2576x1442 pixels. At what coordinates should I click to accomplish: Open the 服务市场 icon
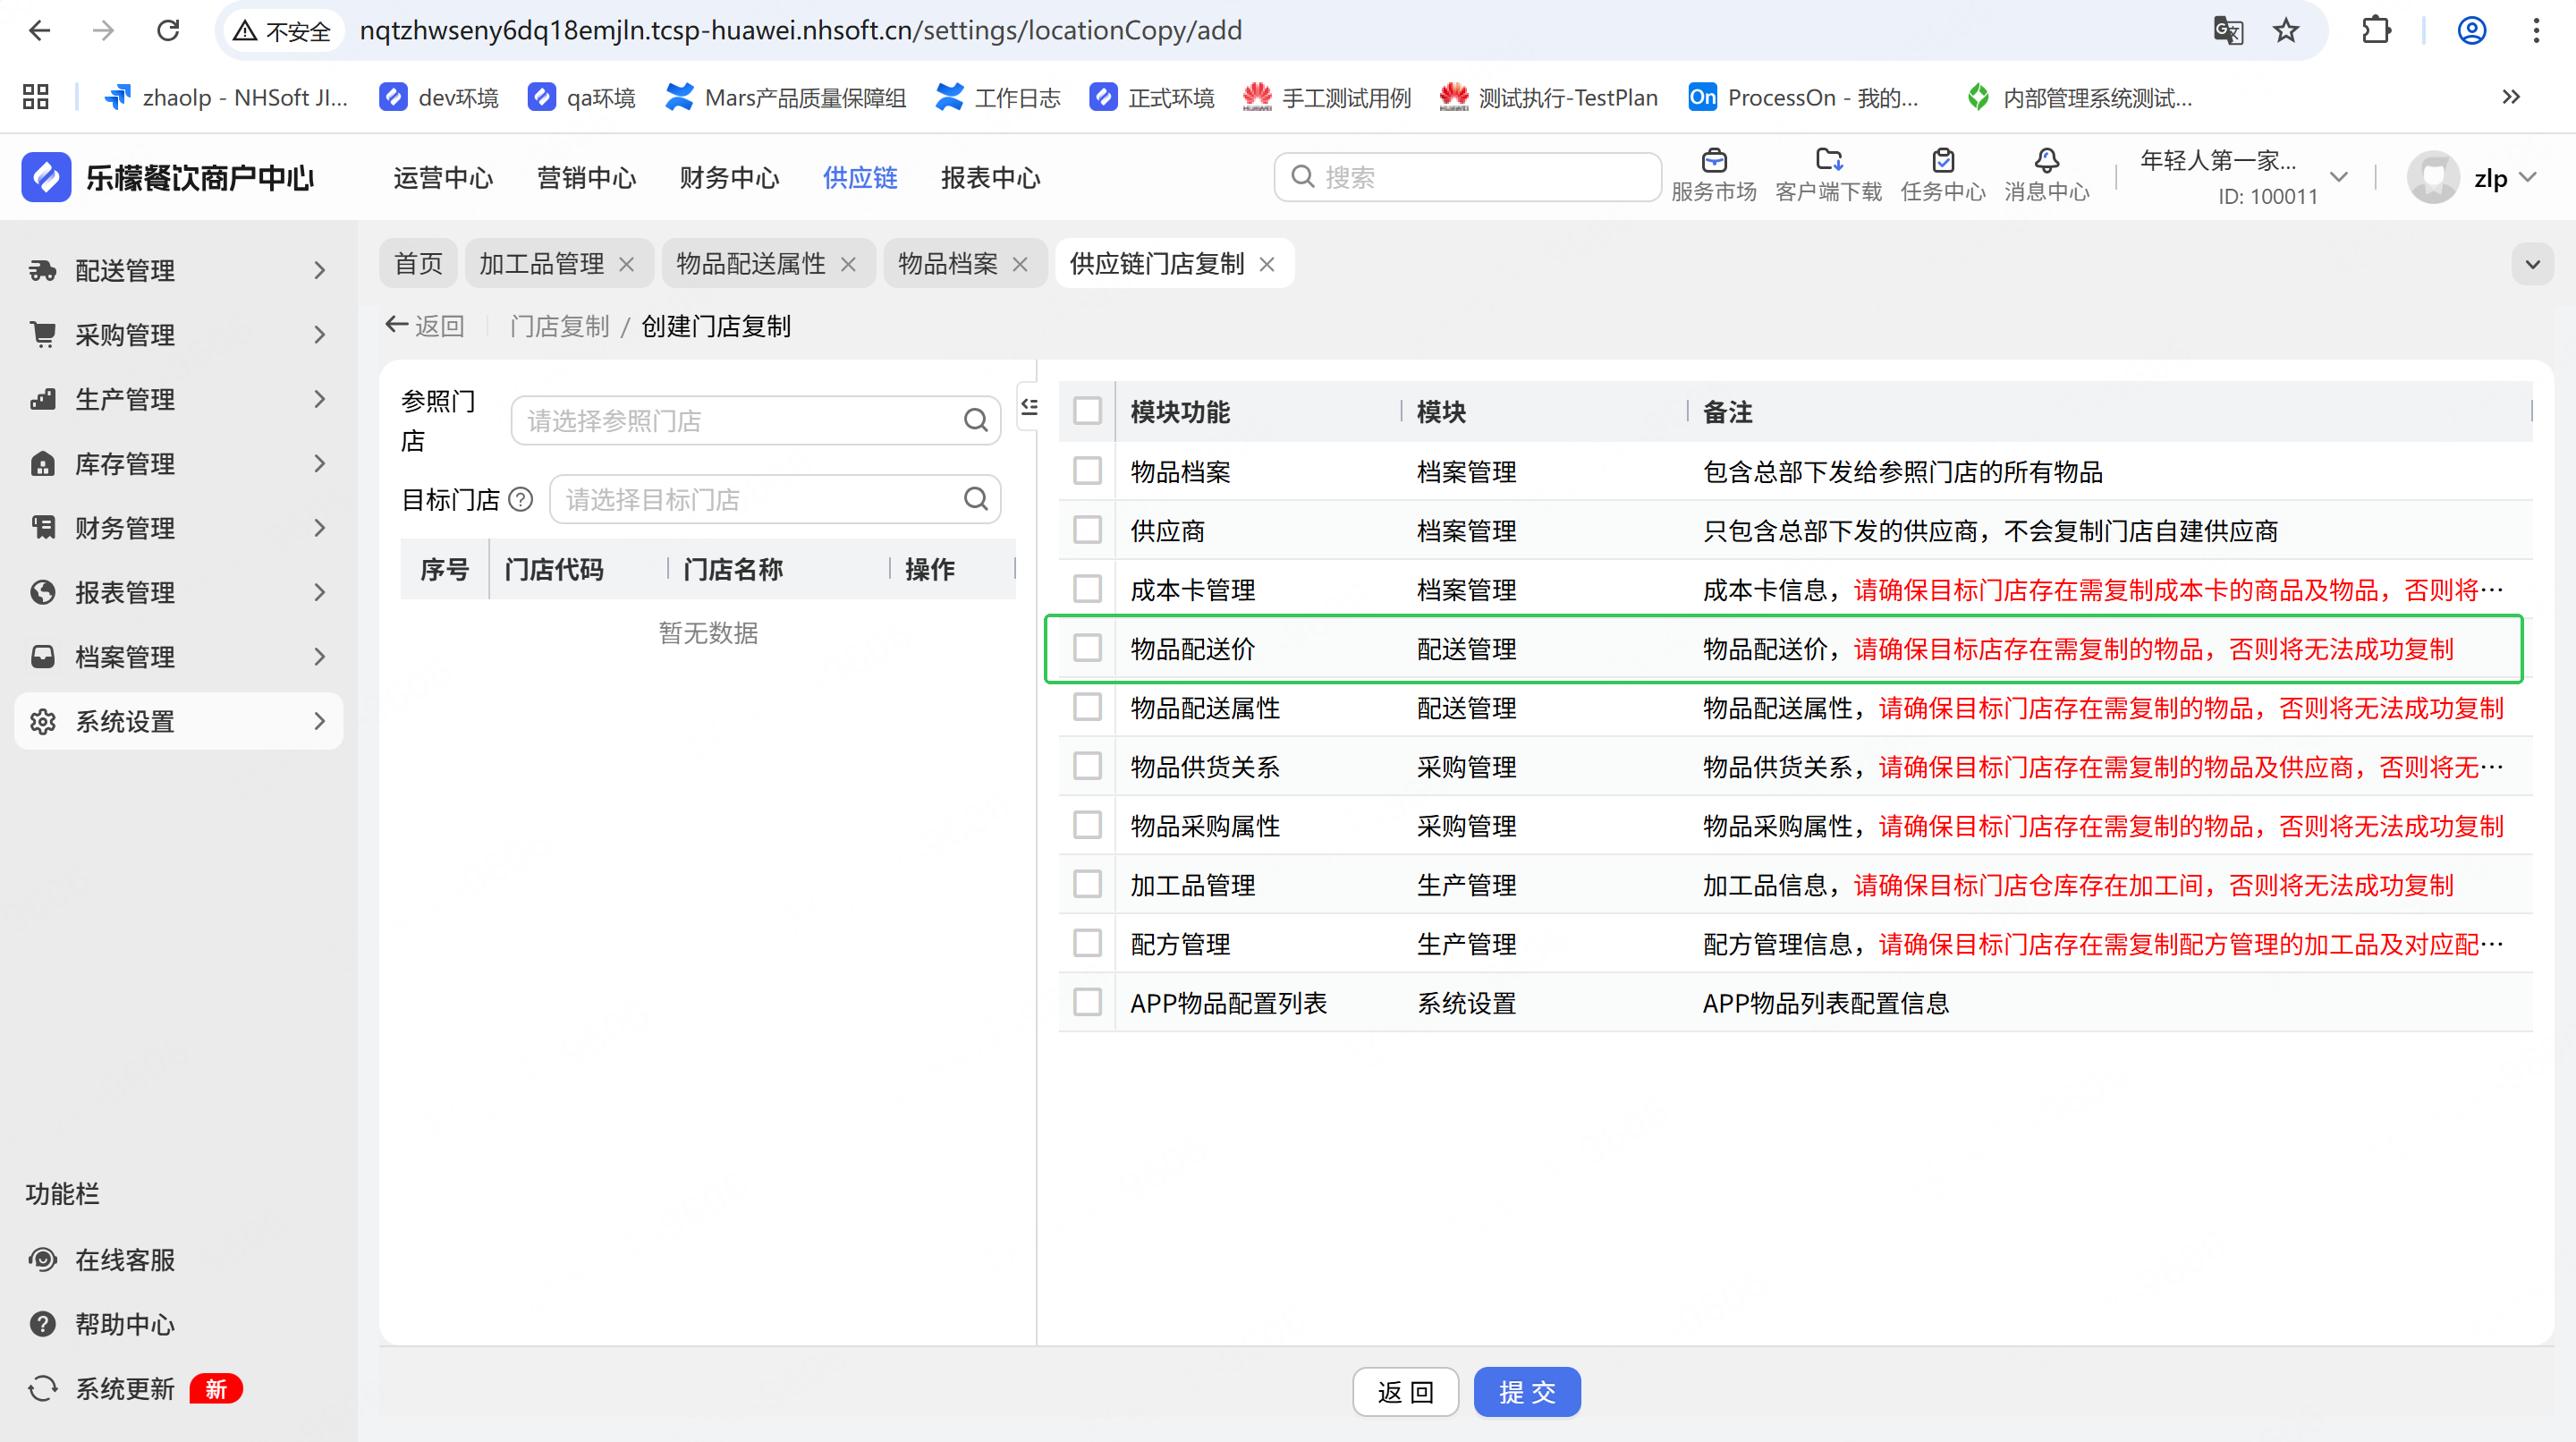pyautogui.click(x=1713, y=160)
